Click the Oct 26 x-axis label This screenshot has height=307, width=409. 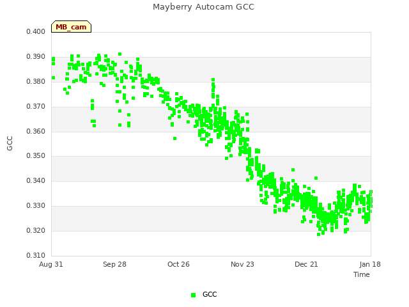tap(178, 264)
